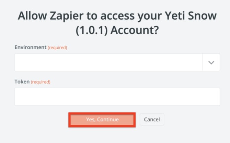Focus the empty Environment combo box
Screen dimensions: 230x143
(x=108, y=62)
